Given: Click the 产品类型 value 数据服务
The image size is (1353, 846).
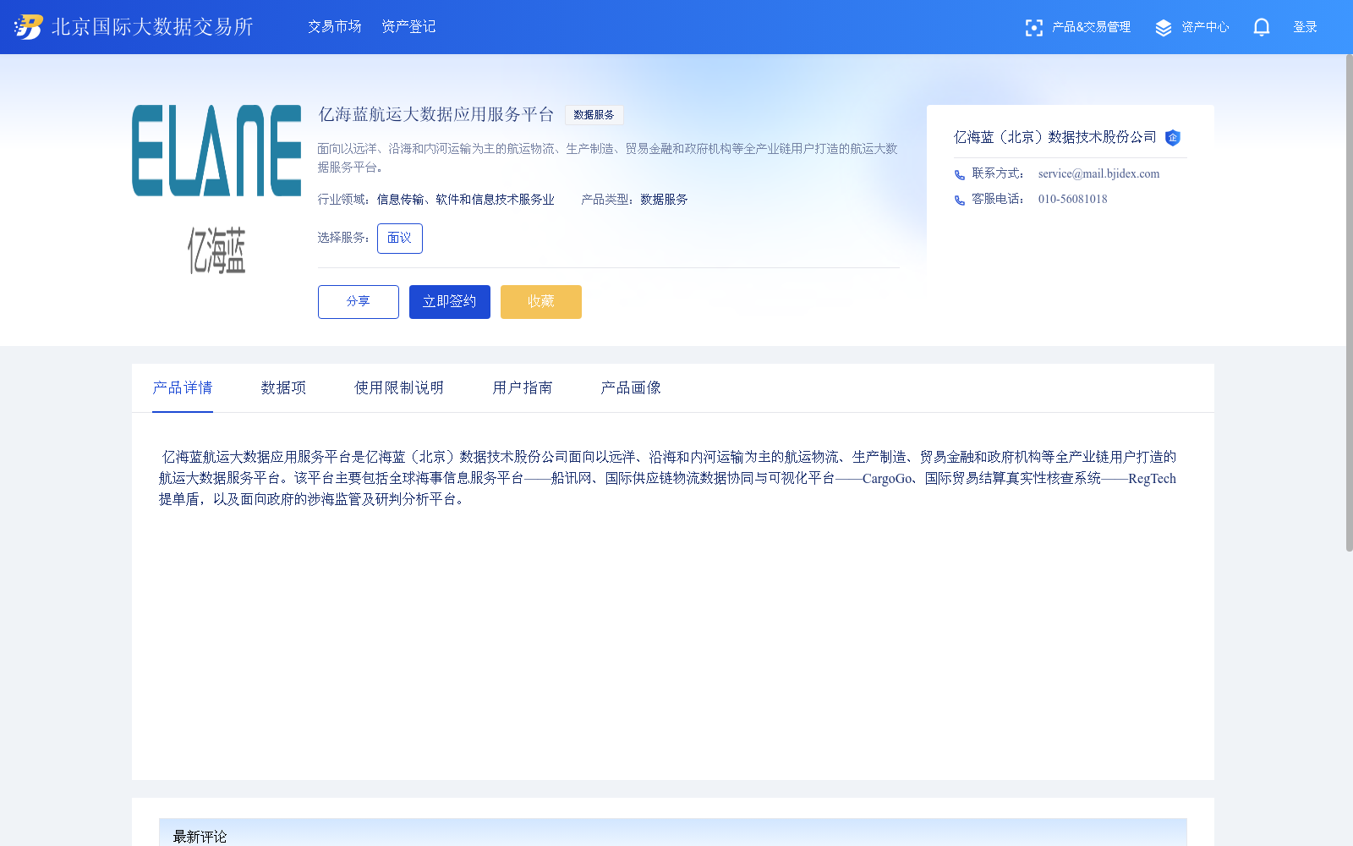Looking at the screenshot, I should point(664,200).
